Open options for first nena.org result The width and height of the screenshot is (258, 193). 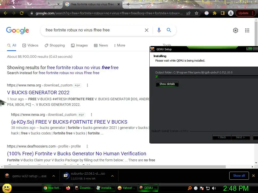coord(87,85)
